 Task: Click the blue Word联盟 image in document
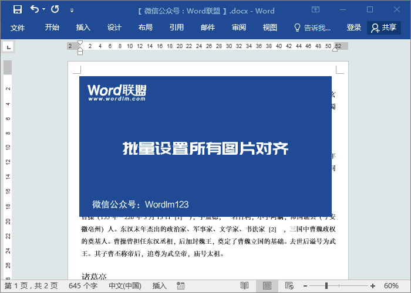[206, 146]
